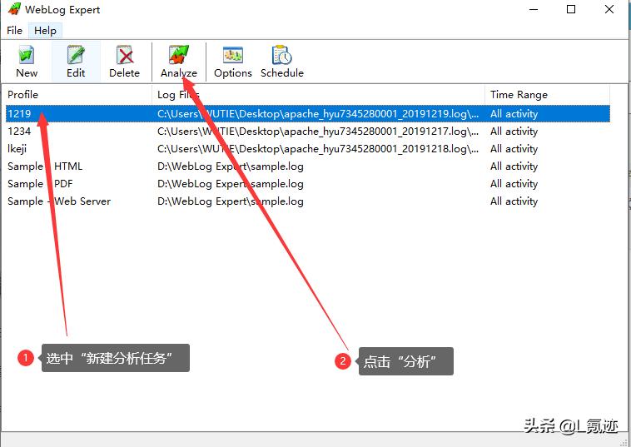Open the Schedule toolbar icon
This screenshot has width=631, height=447.
click(281, 62)
